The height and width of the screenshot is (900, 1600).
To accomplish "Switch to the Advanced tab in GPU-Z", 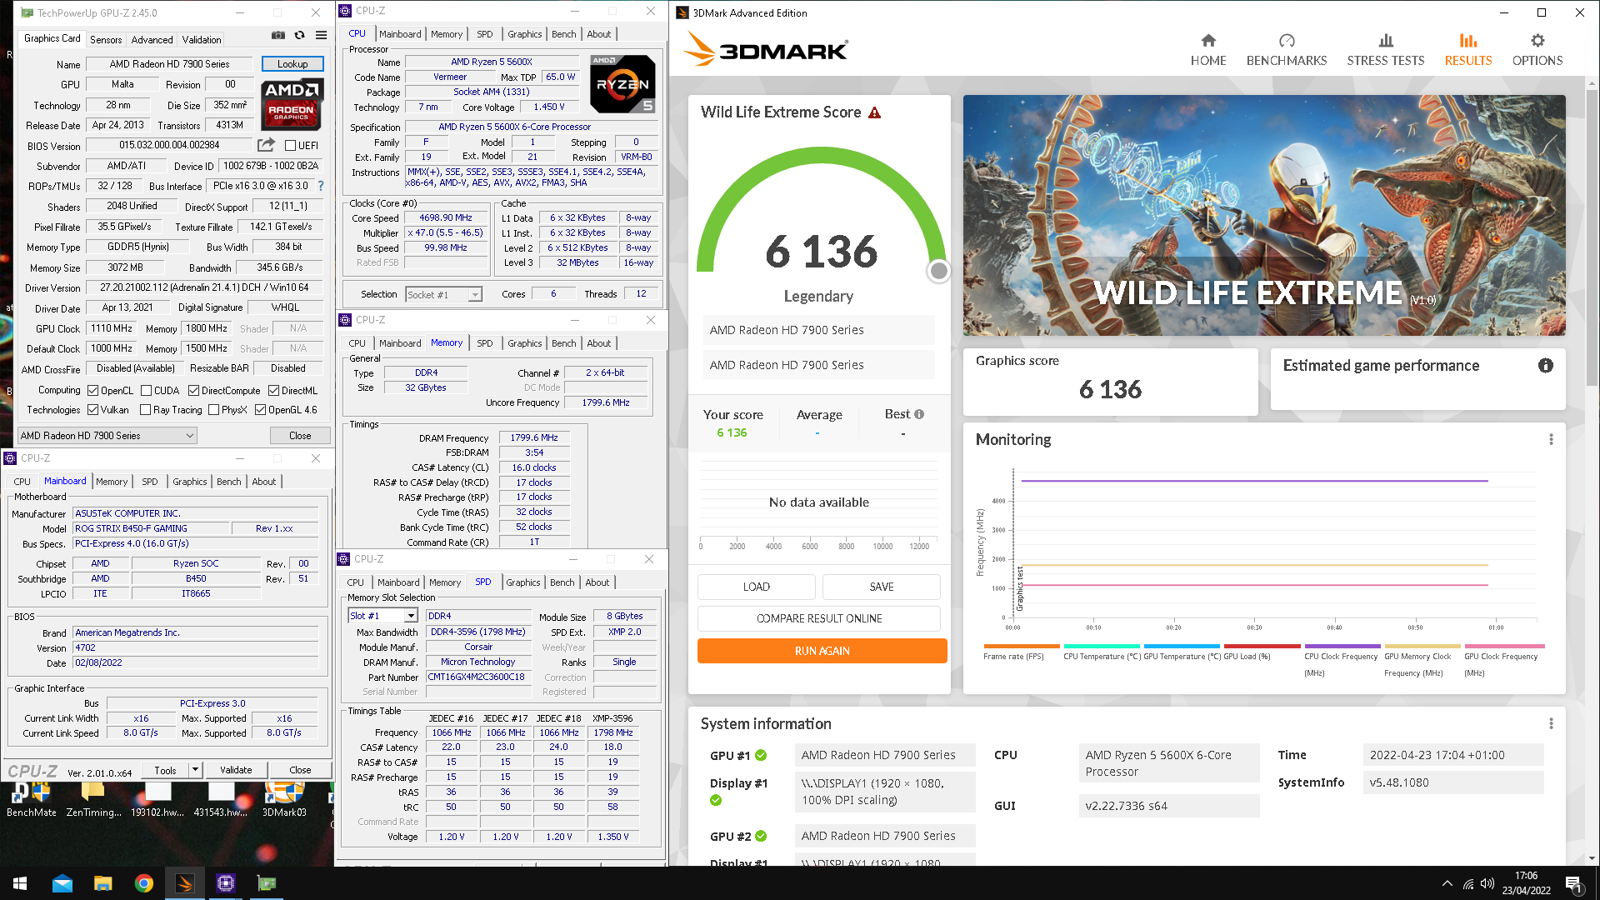I will pos(152,39).
